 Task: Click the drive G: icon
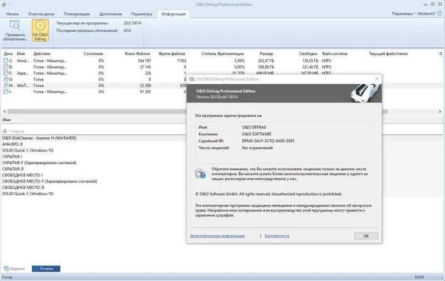(x=6, y=80)
